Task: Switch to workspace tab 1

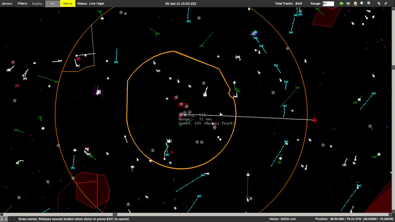Action: click(2, 219)
